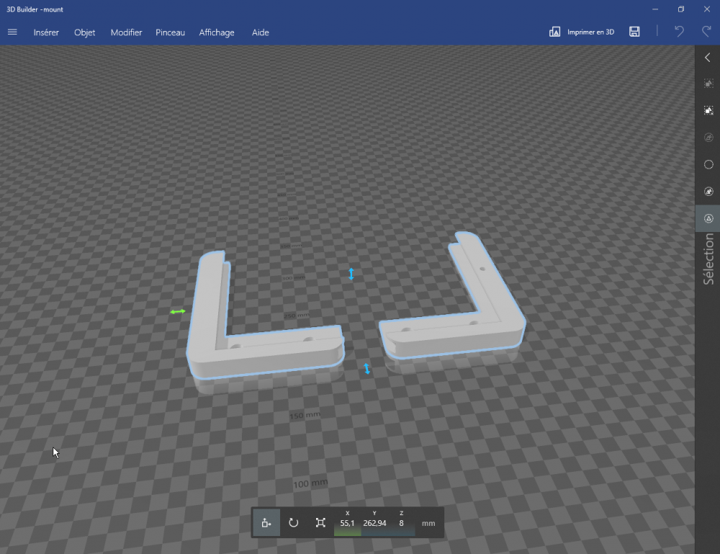Viewport: 720px width, 554px height.
Task: Click the second selection icon in the side panel
Action: point(708,110)
